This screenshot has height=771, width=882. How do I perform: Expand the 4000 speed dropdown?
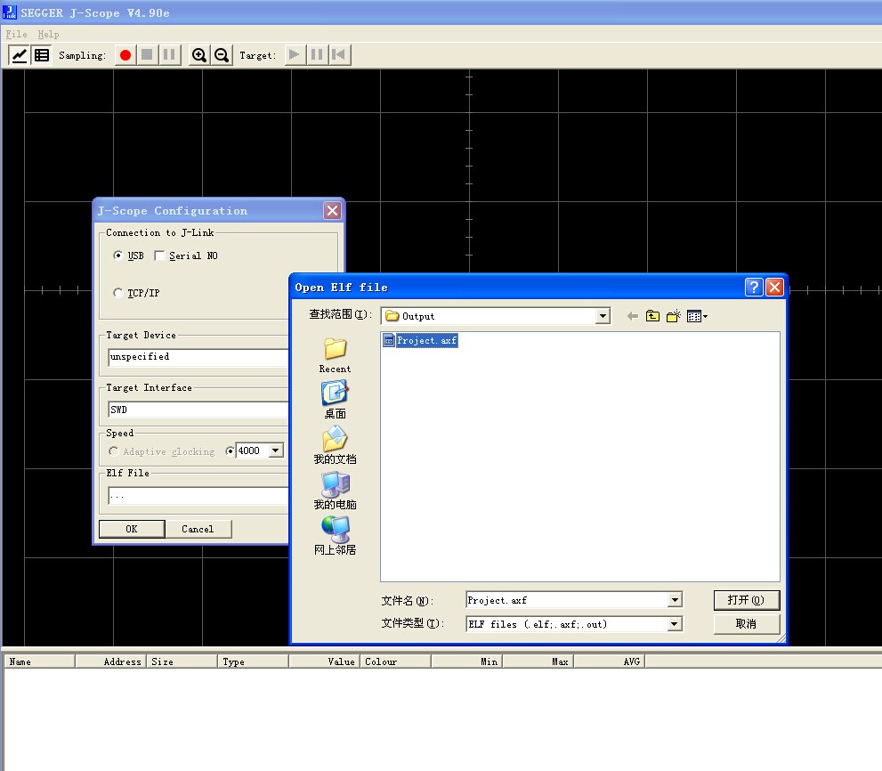coord(276,450)
